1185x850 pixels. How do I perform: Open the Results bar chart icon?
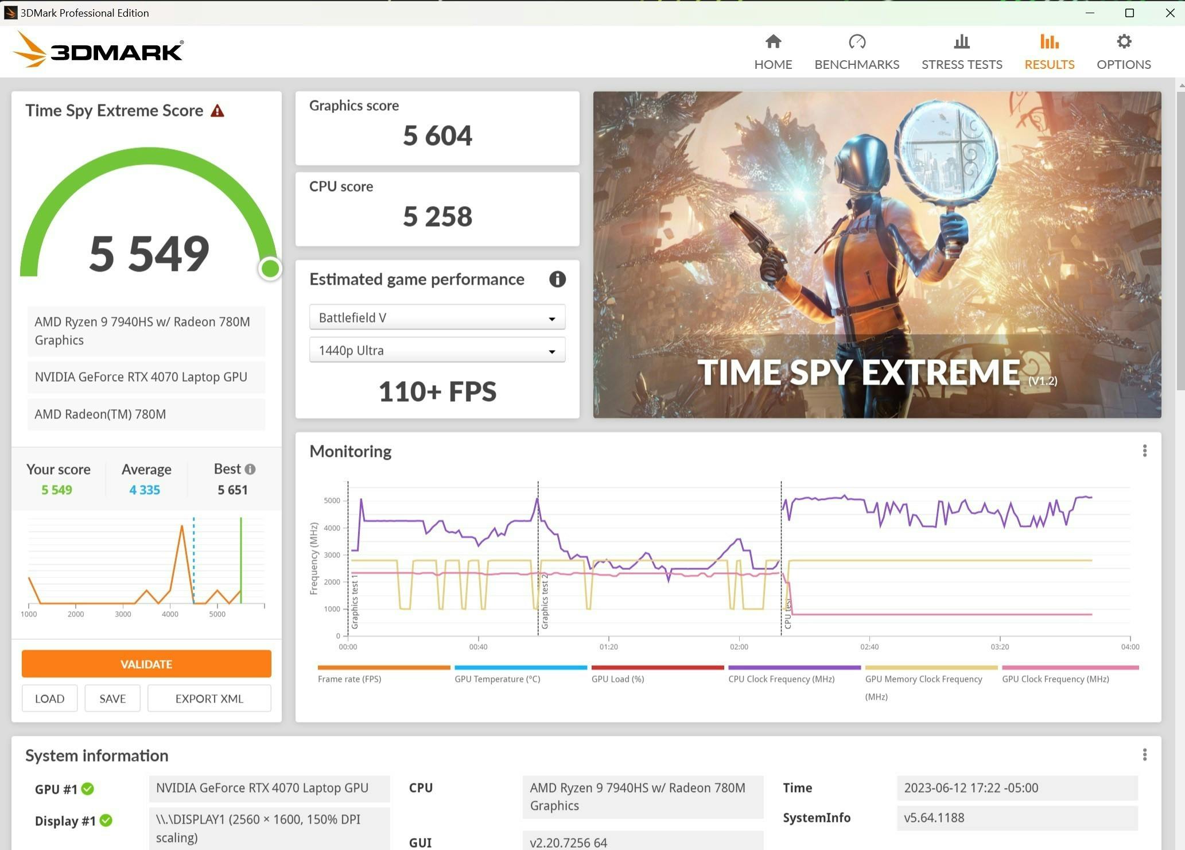click(1049, 41)
